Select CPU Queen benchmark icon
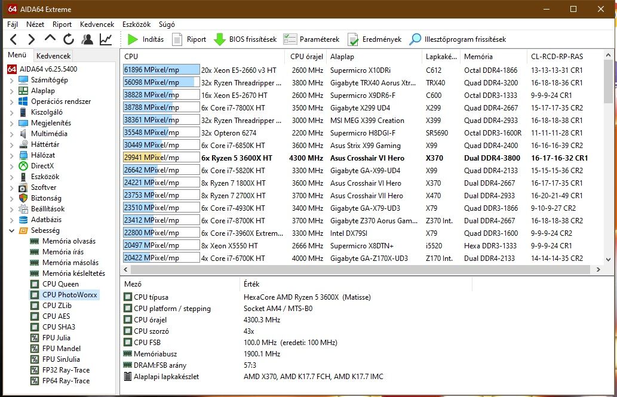 pyautogui.click(x=35, y=284)
